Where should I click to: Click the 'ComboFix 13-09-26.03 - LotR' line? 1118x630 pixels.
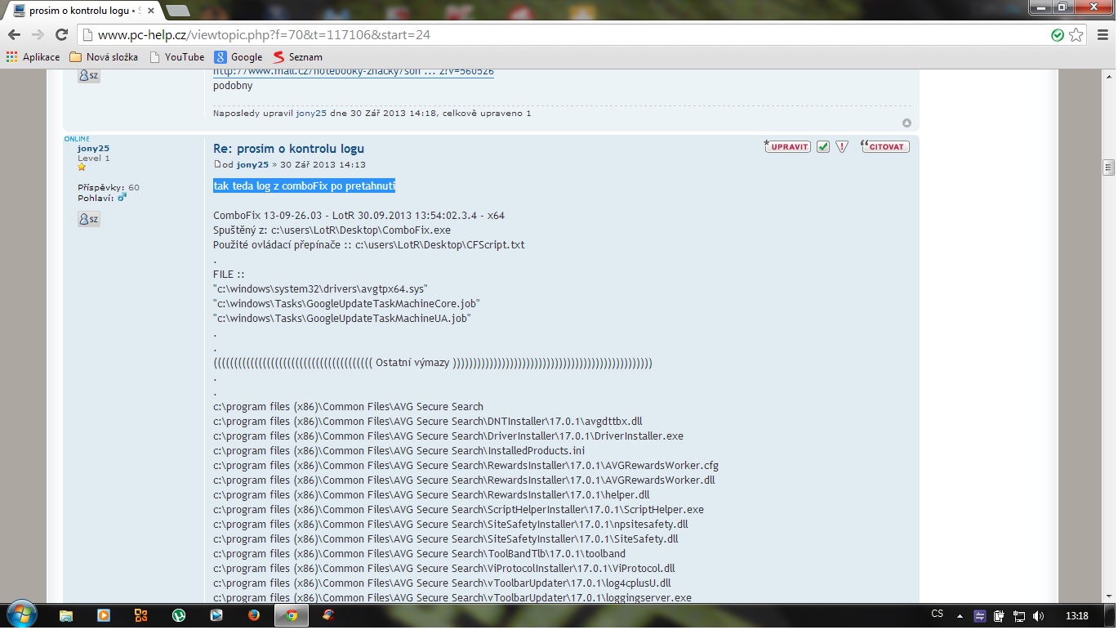tap(359, 216)
